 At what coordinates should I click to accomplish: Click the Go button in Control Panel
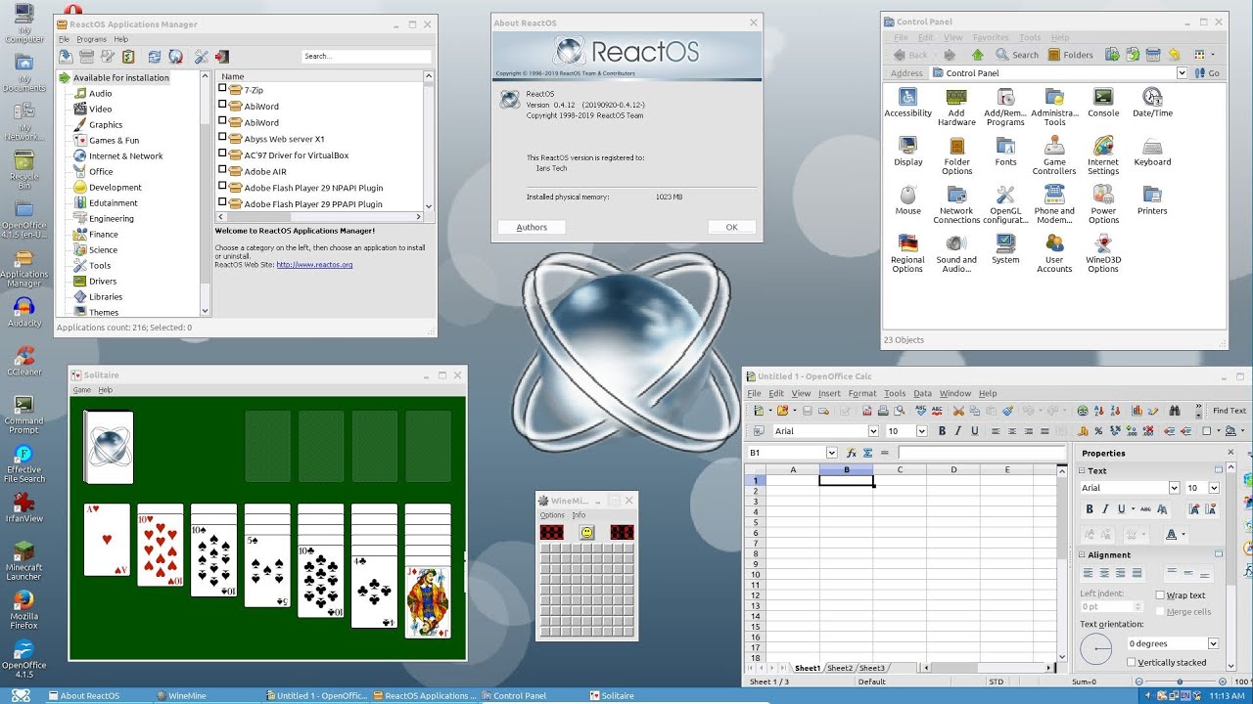[x=1207, y=72]
